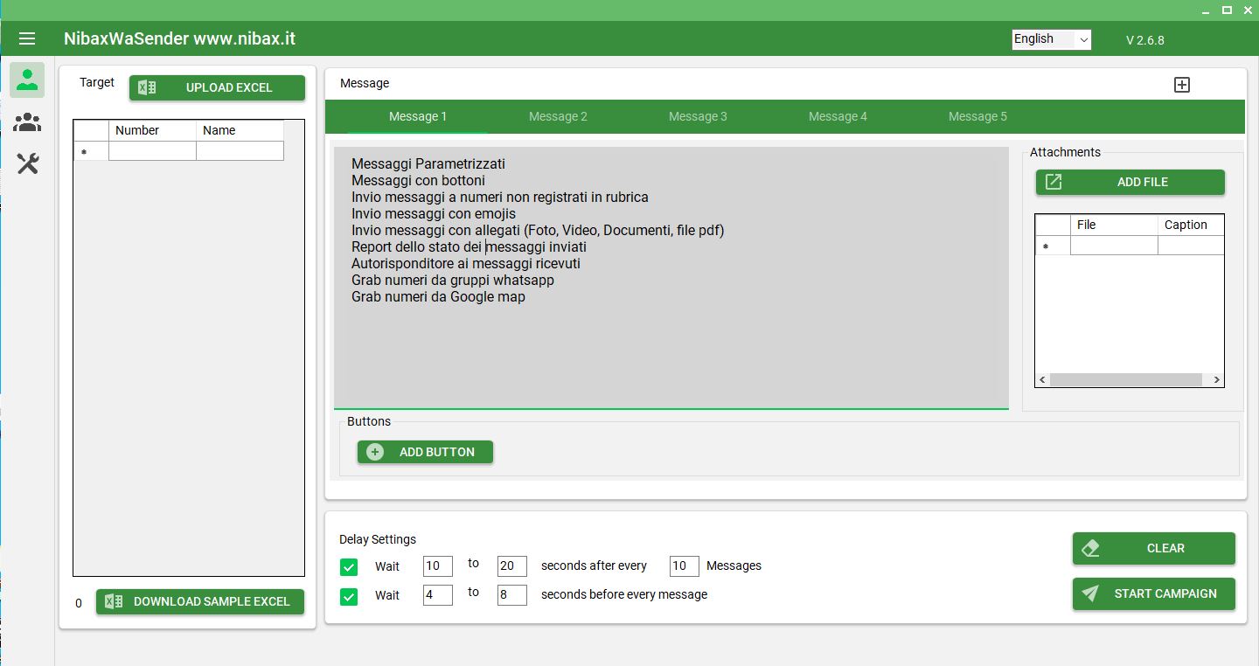This screenshot has width=1259, height=666.
Task: Click the paper plane Start Campaign icon
Action: [x=1090, y=593]
